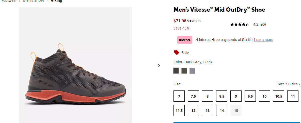Click the red Sale tag icon
The width and height of the screenshot is (301, 123).
point(177,52)
